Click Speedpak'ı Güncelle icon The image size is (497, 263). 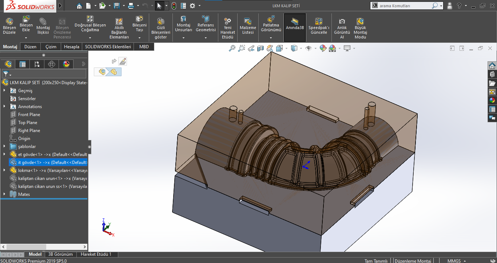[x=319, y=21]
